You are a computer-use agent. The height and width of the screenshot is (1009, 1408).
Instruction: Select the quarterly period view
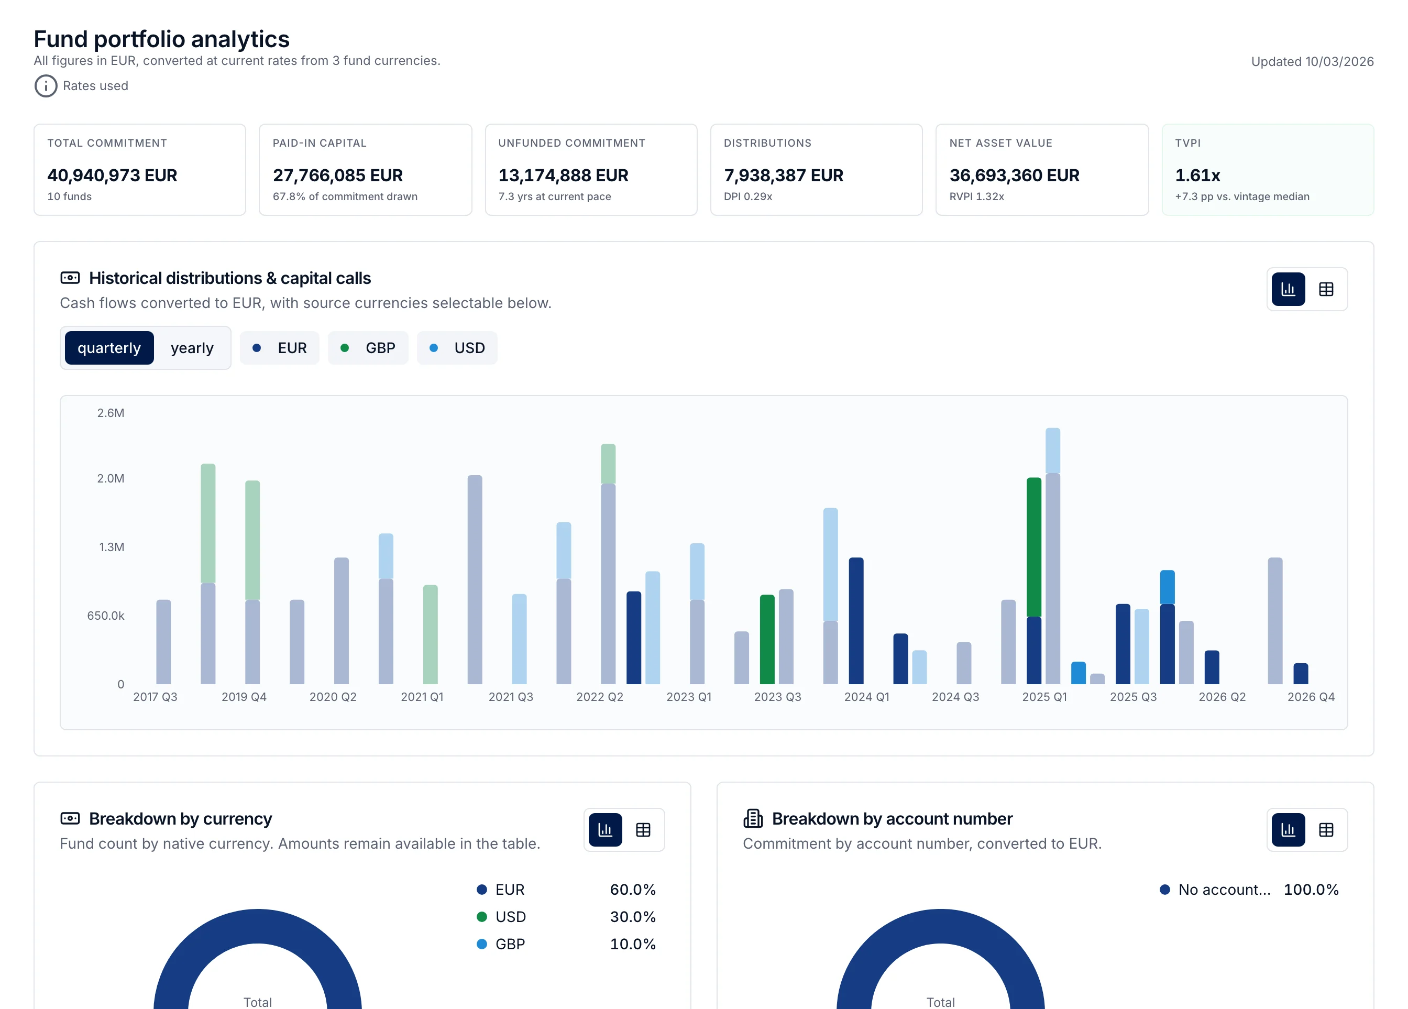click(109, 348)
